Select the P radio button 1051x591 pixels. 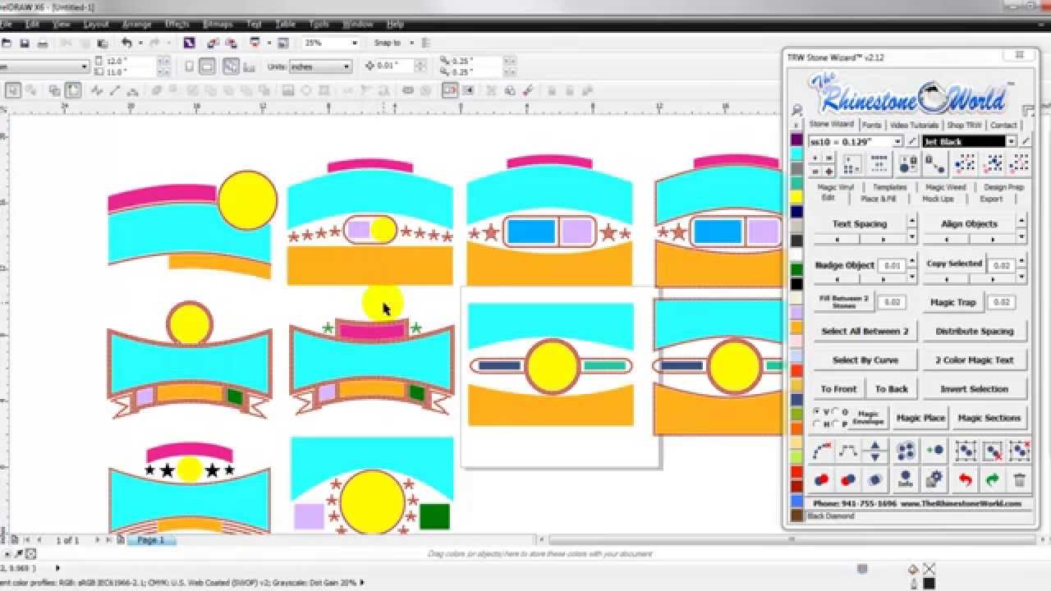[836, 424]
